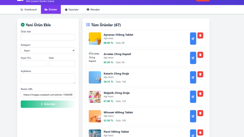Click the 52.30 TL price
The height and width of the screenshot is (137, 244).
[x=108, y=121]
